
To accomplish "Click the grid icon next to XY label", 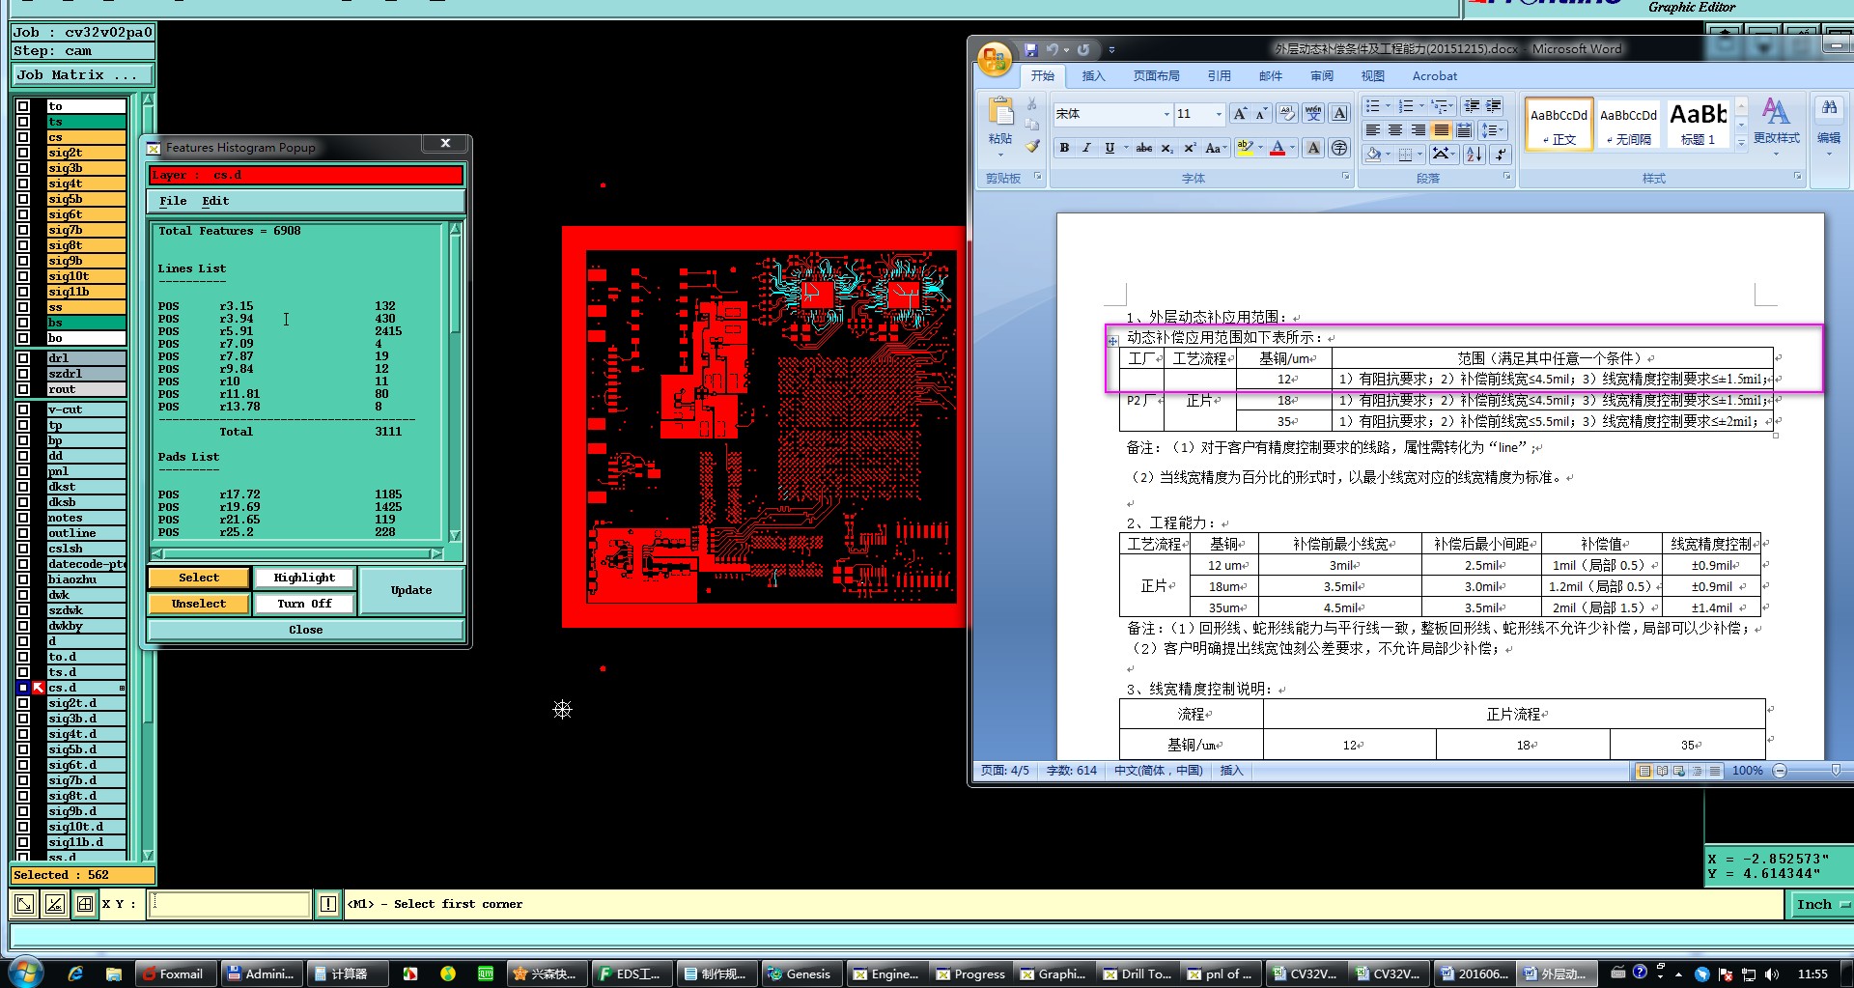I will 85,904.
